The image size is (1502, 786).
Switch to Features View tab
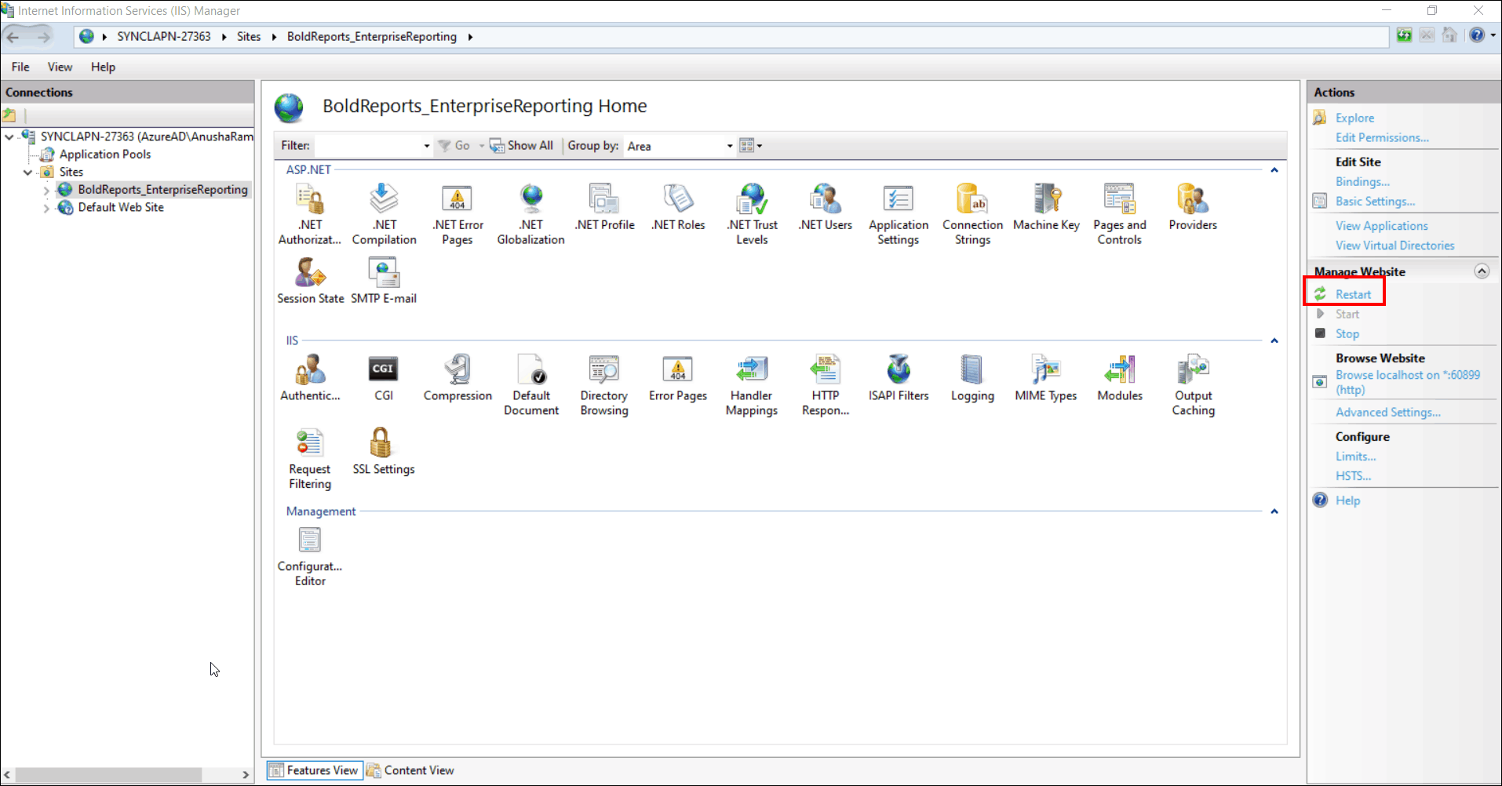pos(314,770)
